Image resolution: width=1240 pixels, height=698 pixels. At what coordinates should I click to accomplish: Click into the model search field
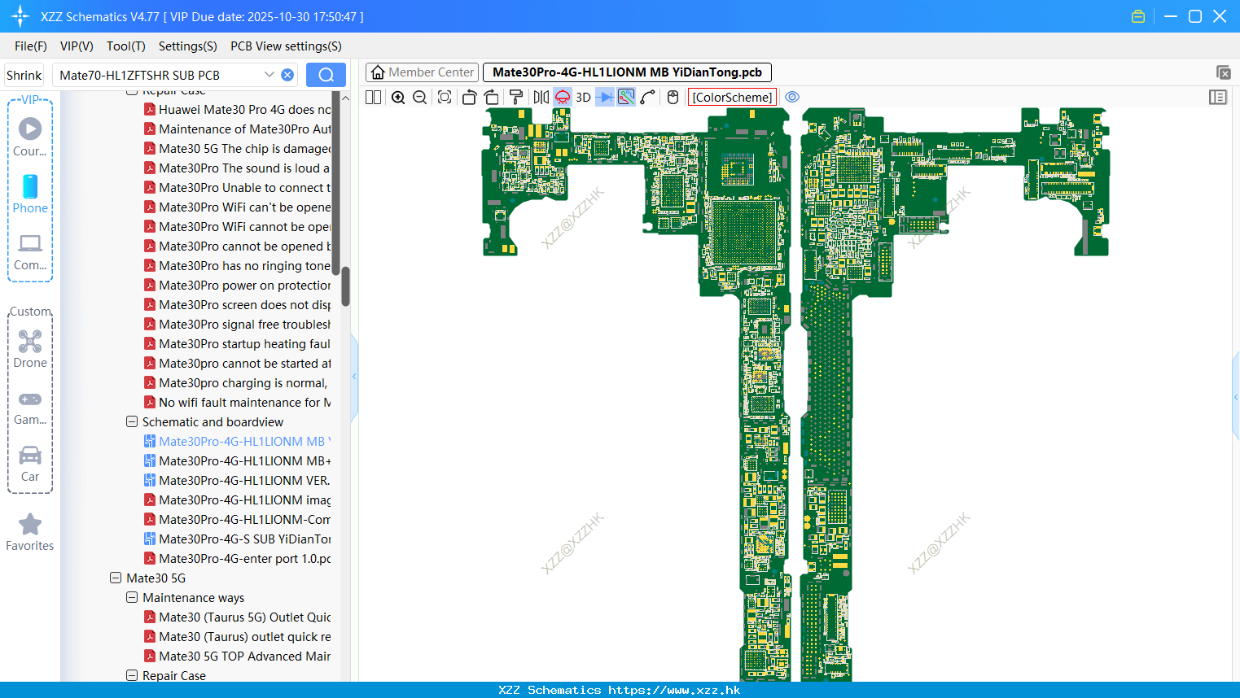159,75
